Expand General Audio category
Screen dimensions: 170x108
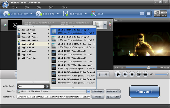coord(33,40)
